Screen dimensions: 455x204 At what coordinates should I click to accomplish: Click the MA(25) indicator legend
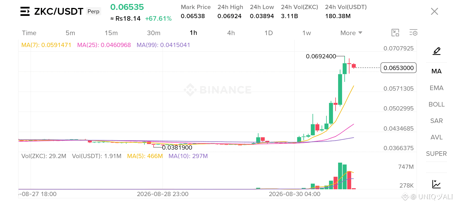coord(104,45)
